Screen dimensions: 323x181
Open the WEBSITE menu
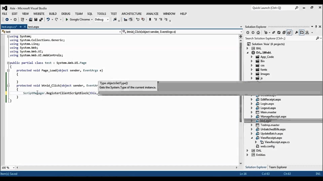coord(39,14)
